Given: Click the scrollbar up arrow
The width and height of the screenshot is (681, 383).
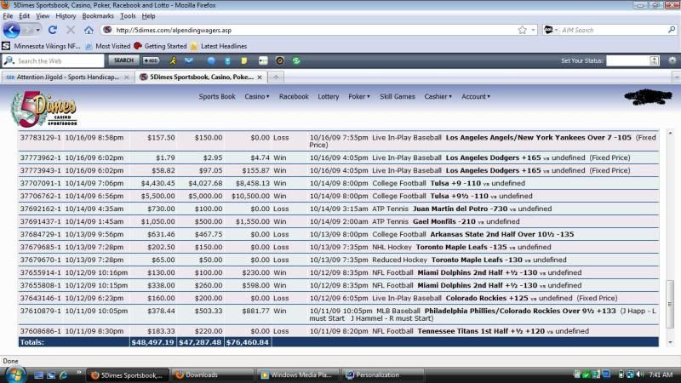Looking at the screenshot, I should tap(670, 134).
